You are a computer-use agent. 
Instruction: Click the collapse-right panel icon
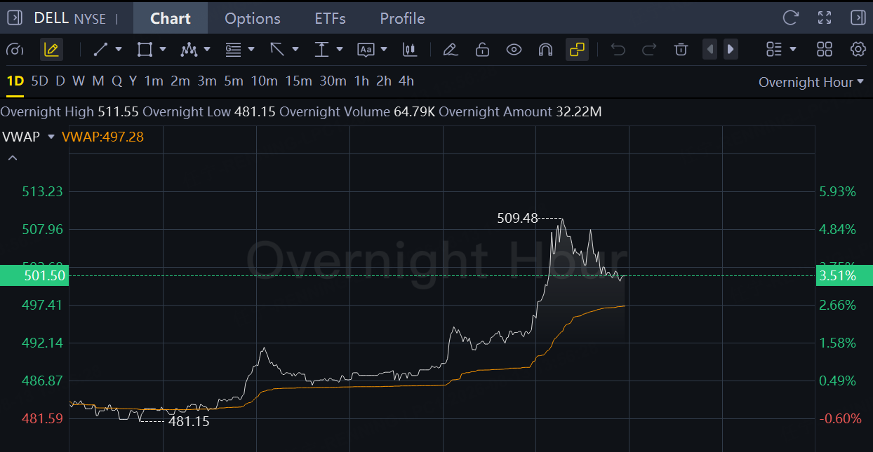(x=858, y=18)
